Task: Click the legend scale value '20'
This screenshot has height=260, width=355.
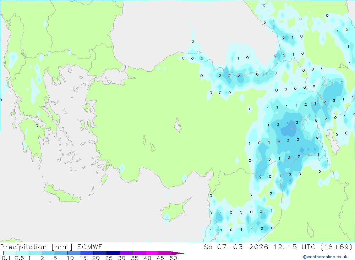Action: coord(96,258)
